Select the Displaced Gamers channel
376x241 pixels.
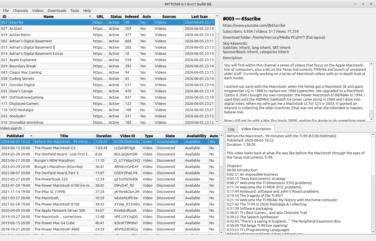pos(107,103)
